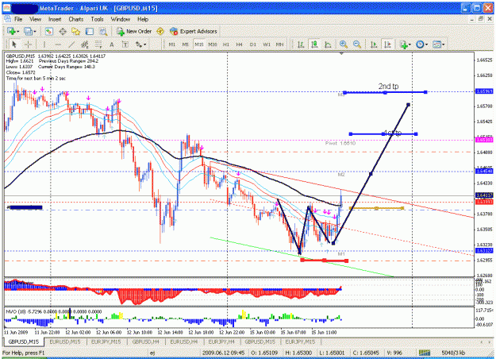Image resolution: width=496 pixels, height=359 pixels.
Task: Switch chart to M5 timeframe
Action: 186,44
